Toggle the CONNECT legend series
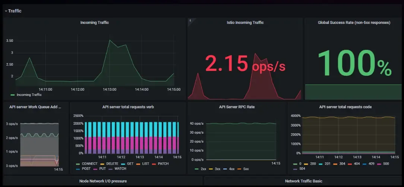 click(87, 164)
